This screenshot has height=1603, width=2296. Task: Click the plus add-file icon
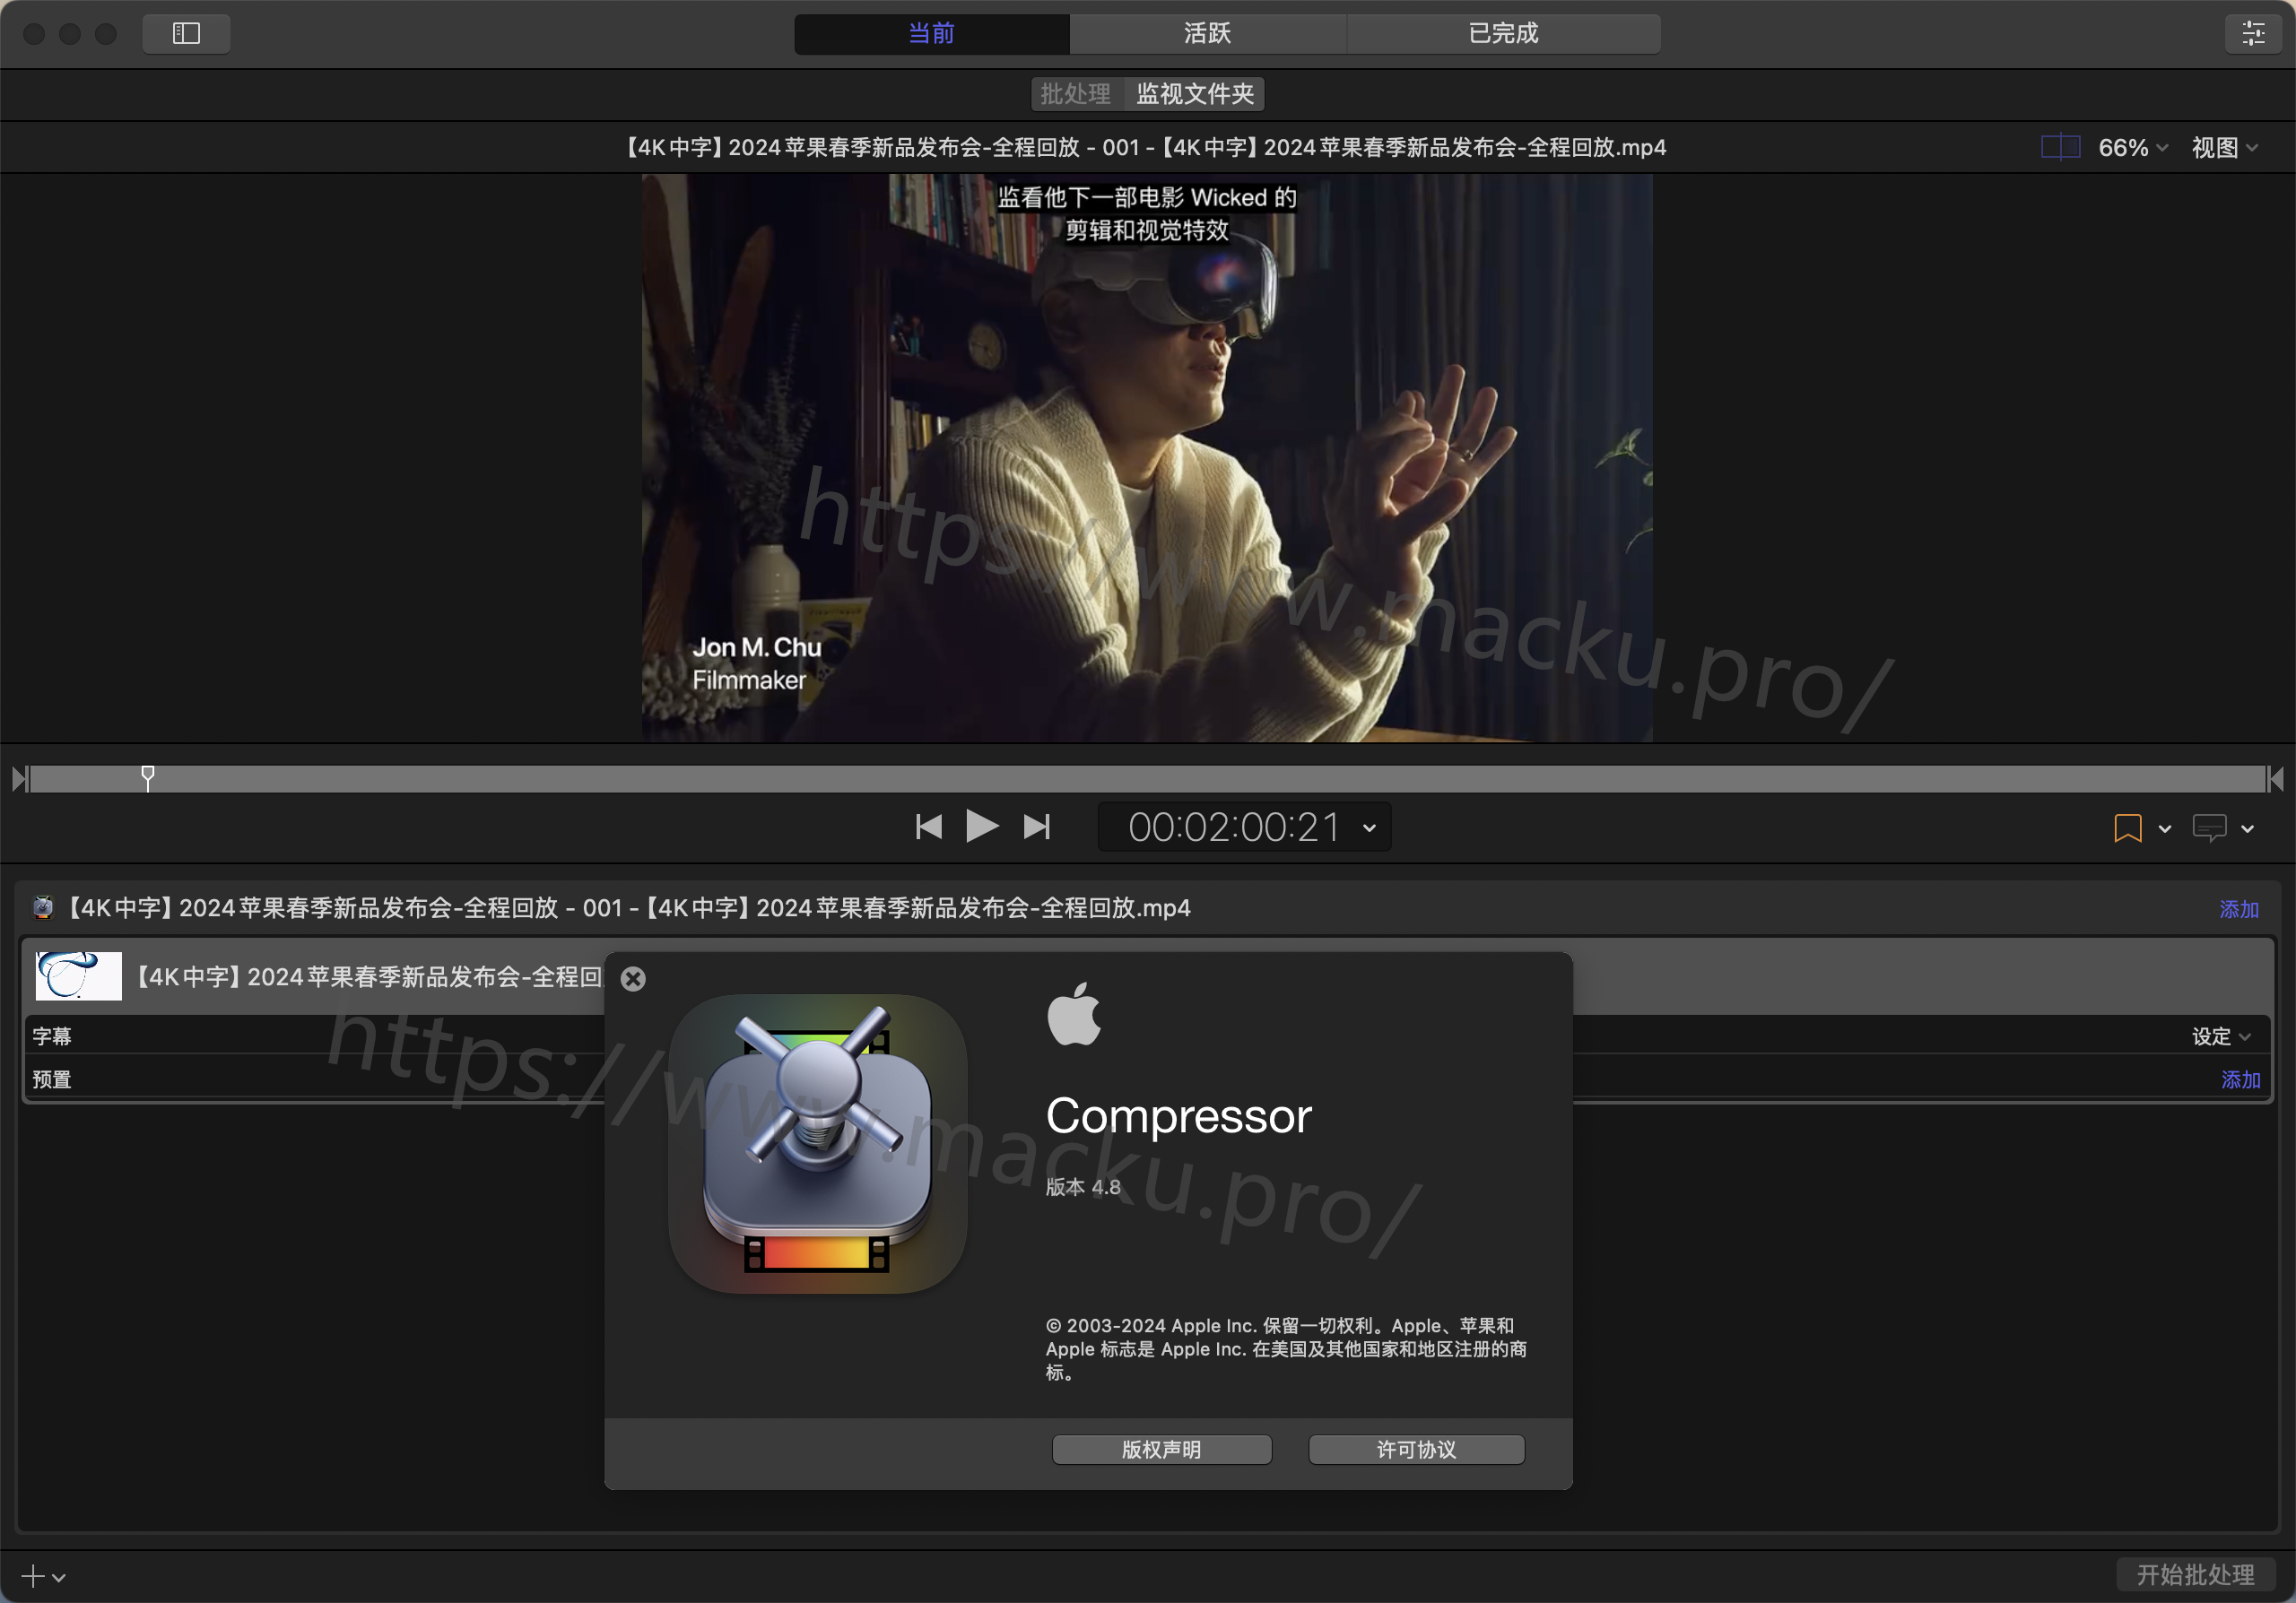[x=33, y=1576]
